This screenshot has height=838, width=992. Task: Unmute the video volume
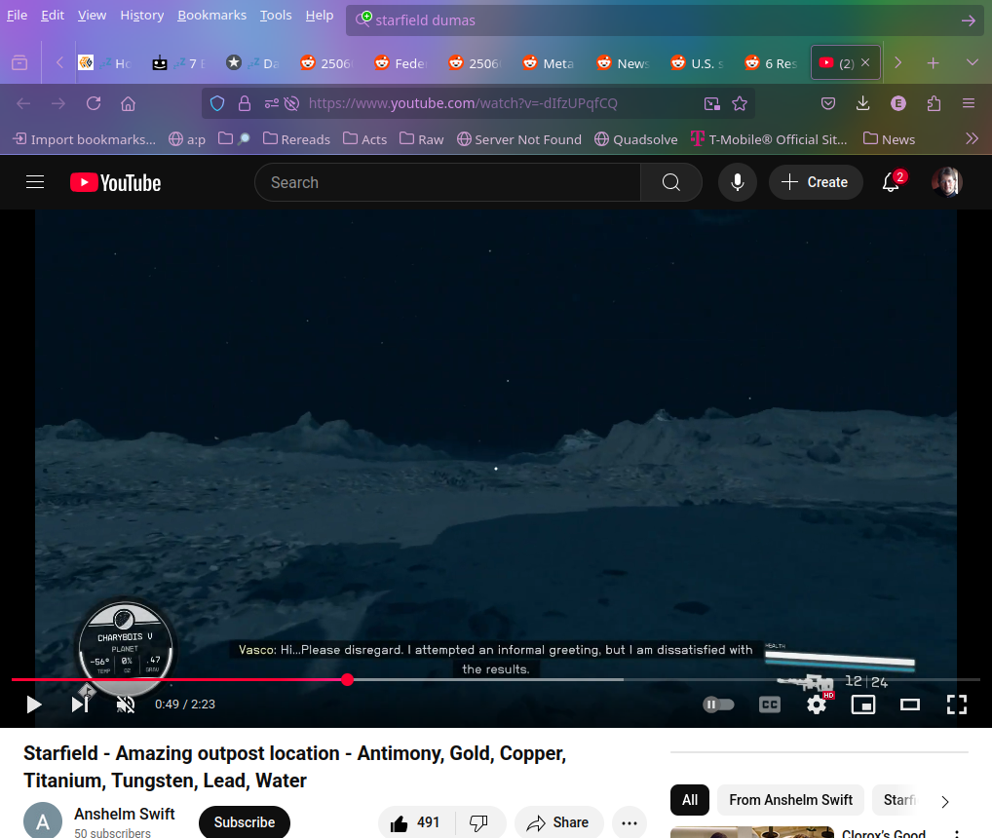point(126,705)
